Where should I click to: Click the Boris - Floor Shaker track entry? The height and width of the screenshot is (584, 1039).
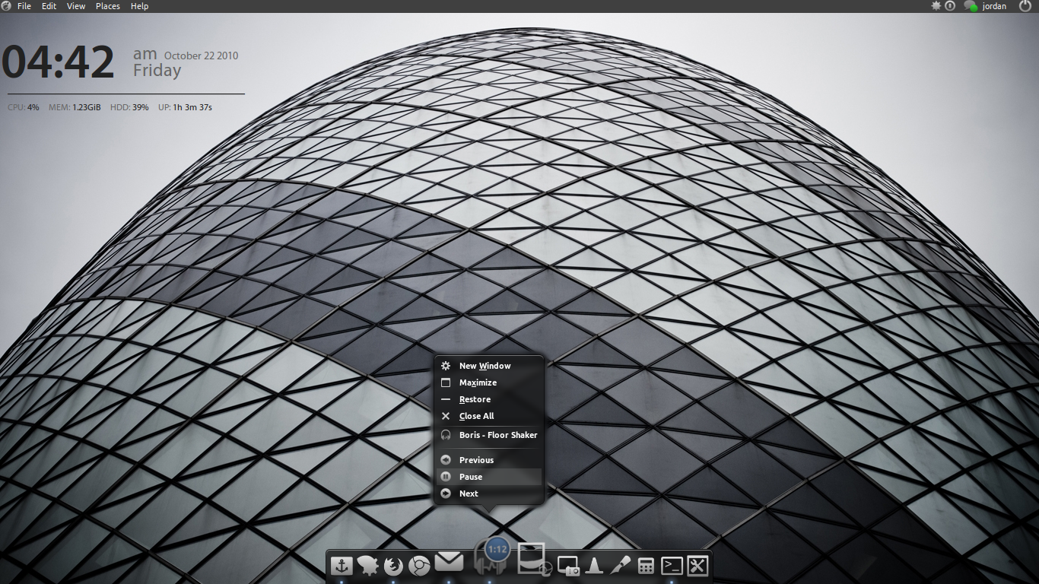point(489,435)
